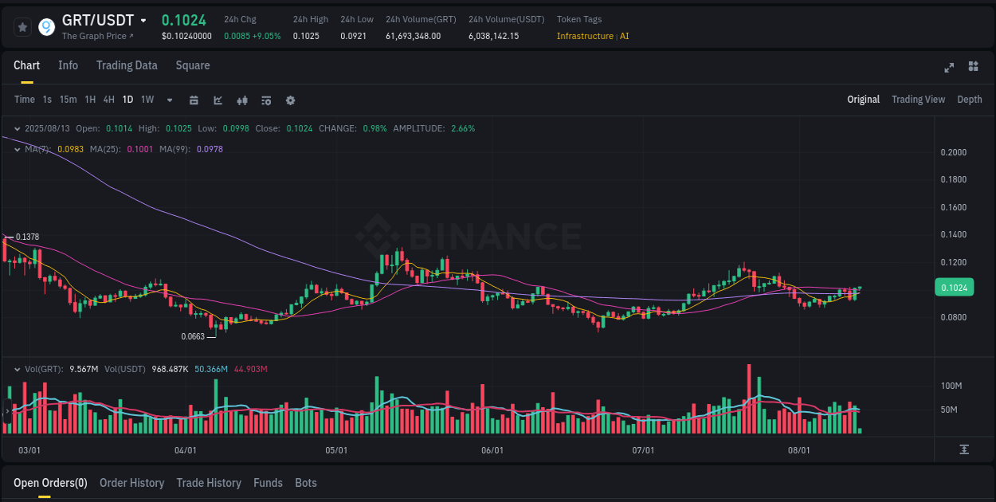This screenshot has width=996, height=502.
Task: Collapse the moving averages overlay chevron
Action: 18,148
